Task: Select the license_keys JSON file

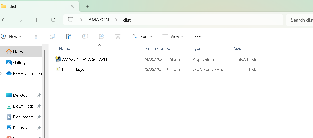Action: tap(73, 69)
